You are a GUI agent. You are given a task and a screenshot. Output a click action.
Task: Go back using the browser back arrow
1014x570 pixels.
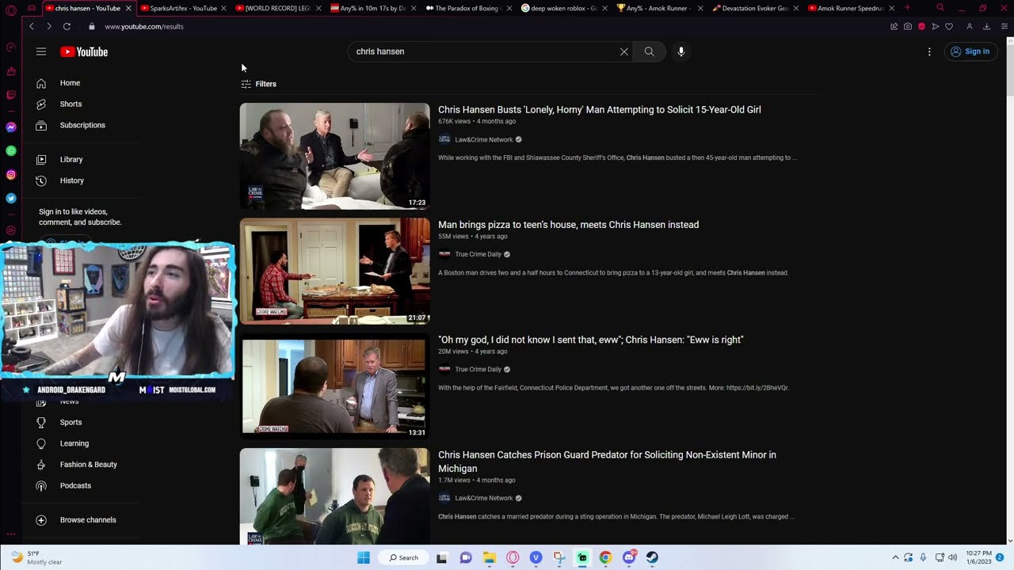point(32,26)
